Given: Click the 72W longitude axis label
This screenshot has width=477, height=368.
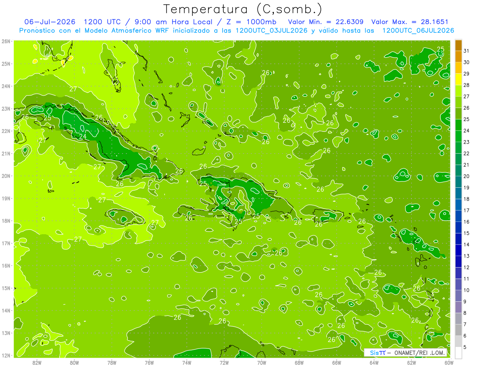Looking at the screenshot, I should pos(224,362).
